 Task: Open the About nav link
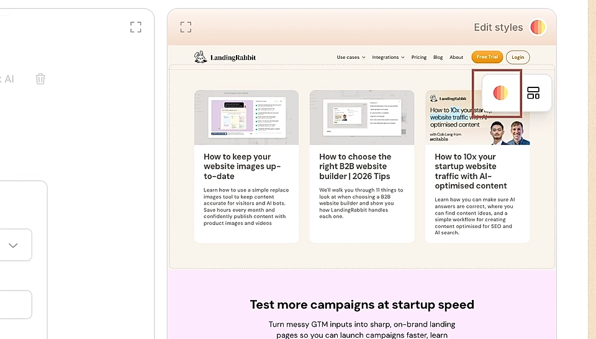[456, 57]
